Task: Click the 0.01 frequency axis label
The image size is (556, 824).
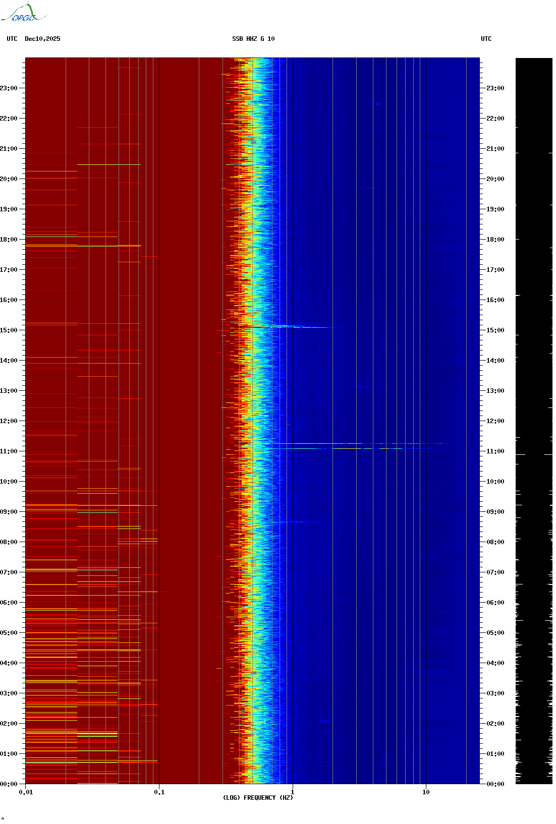Action: (26, 792)
